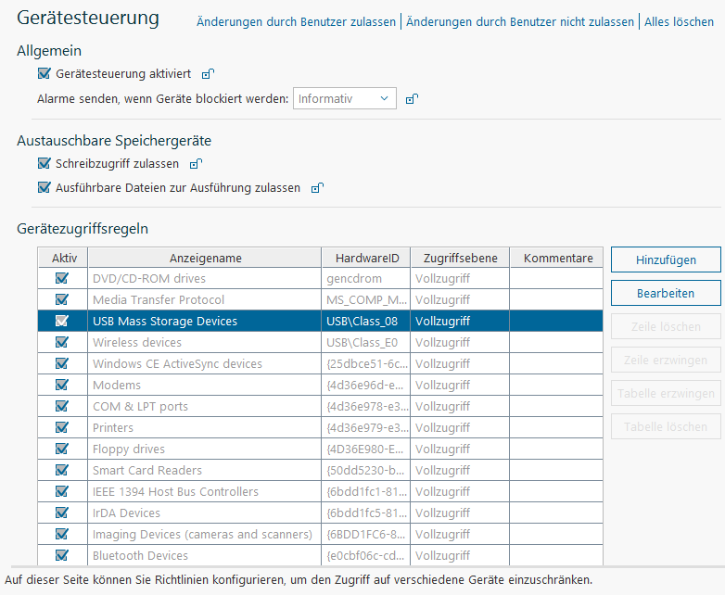Click gencdrom hardware ID cell
Viewport: 725px width, 595px height.
365,278
